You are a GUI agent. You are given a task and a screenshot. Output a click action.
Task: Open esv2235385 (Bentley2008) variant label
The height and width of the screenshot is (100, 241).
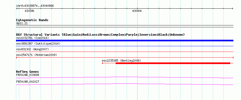[x=121, y=61]
